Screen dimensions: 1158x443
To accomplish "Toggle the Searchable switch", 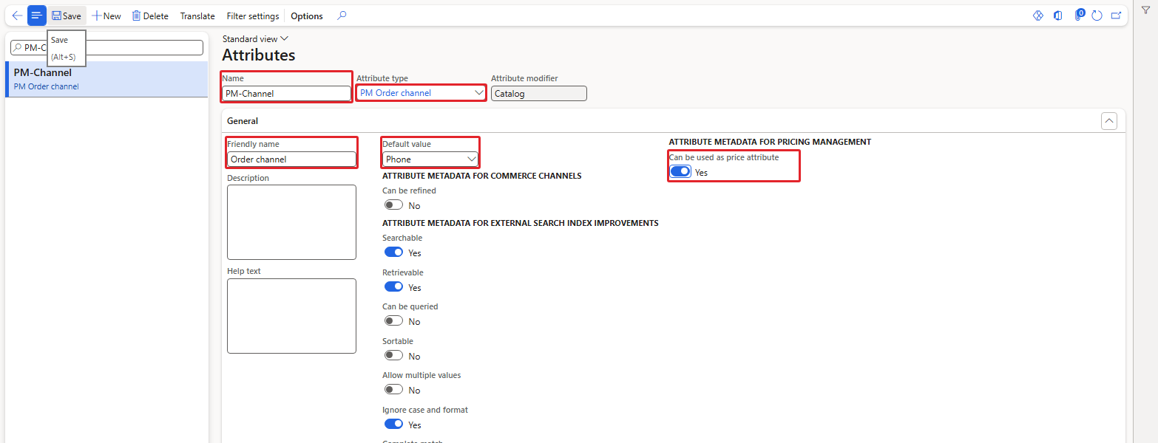I will [x=393, y=253].
